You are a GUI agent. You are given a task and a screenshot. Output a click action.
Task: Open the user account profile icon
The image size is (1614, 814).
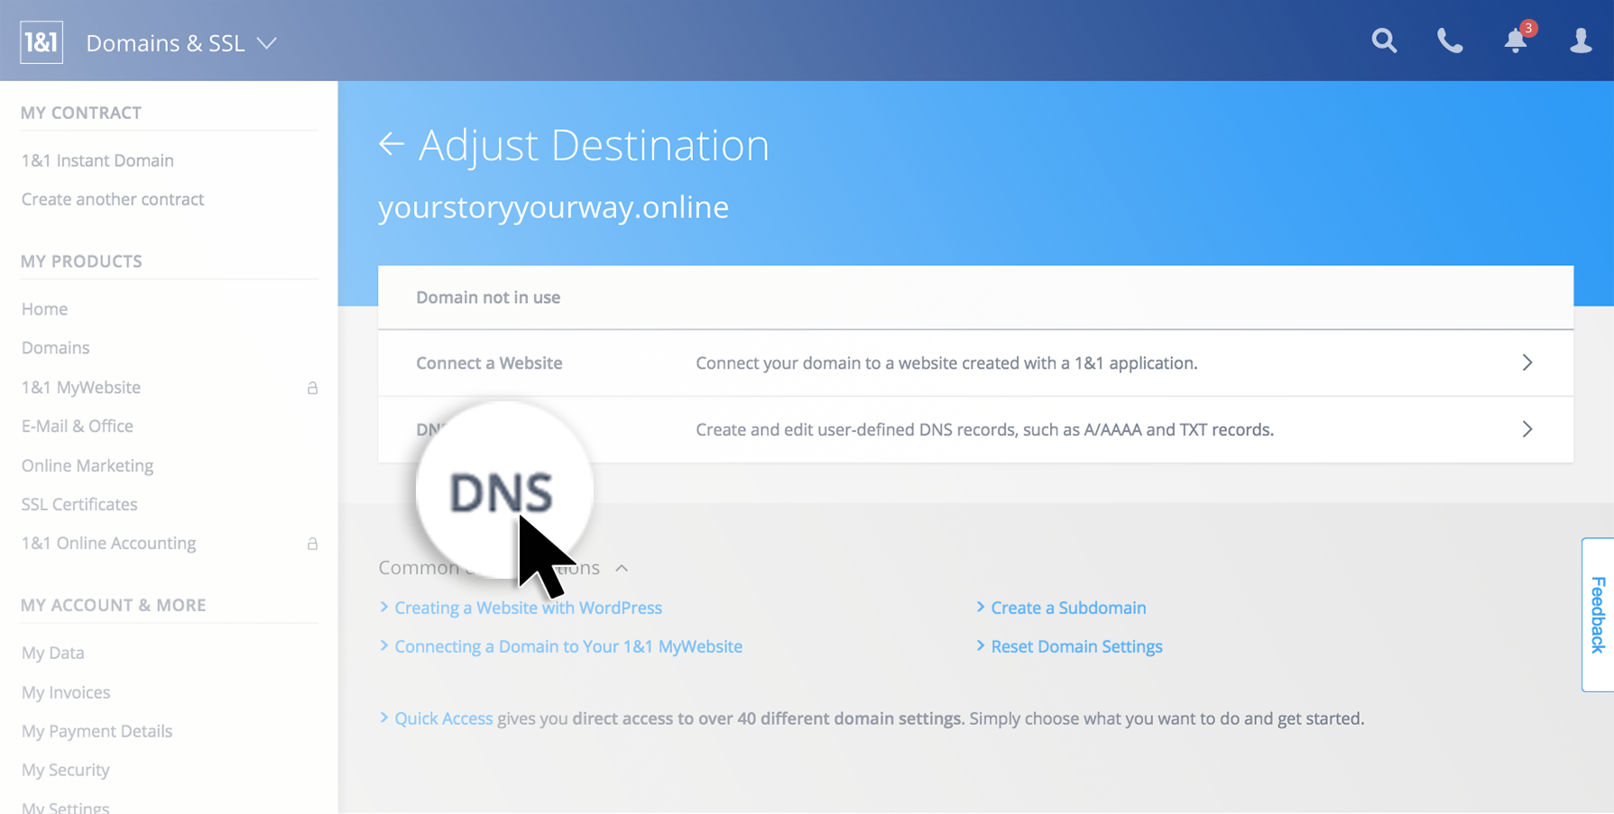1580,41
